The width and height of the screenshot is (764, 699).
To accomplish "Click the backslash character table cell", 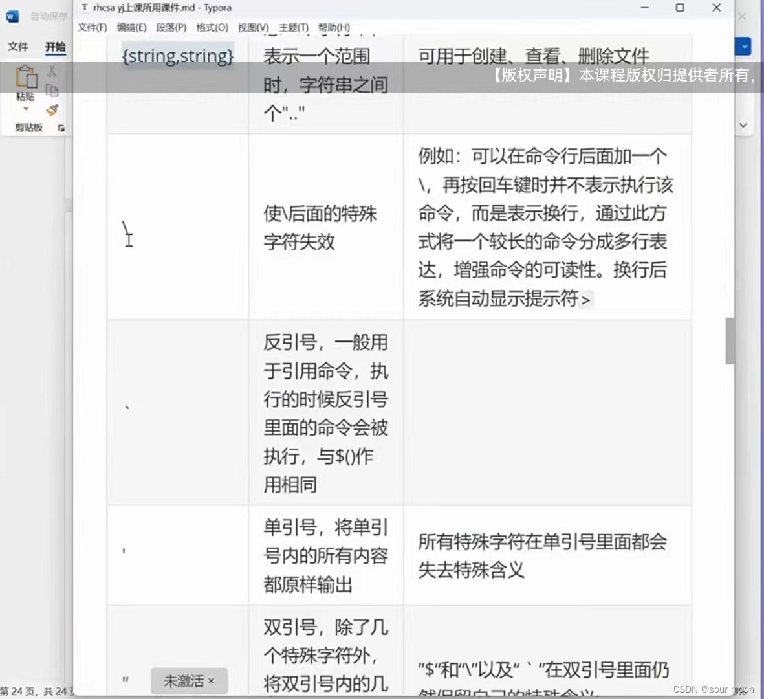I will (178, 227).
